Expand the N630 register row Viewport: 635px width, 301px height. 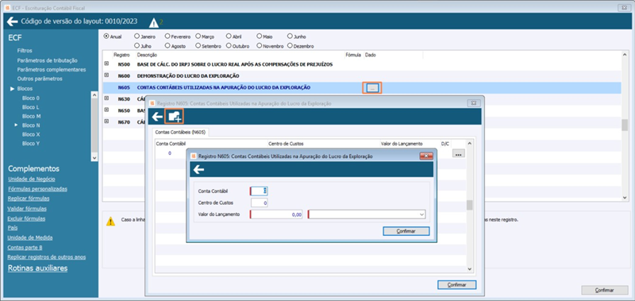point(107,98)
